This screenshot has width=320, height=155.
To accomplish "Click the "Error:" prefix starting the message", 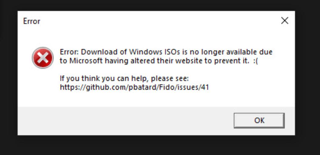I will [69, 52].
